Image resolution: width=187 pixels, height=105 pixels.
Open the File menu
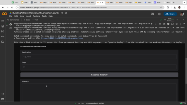(x=11, y=16)
